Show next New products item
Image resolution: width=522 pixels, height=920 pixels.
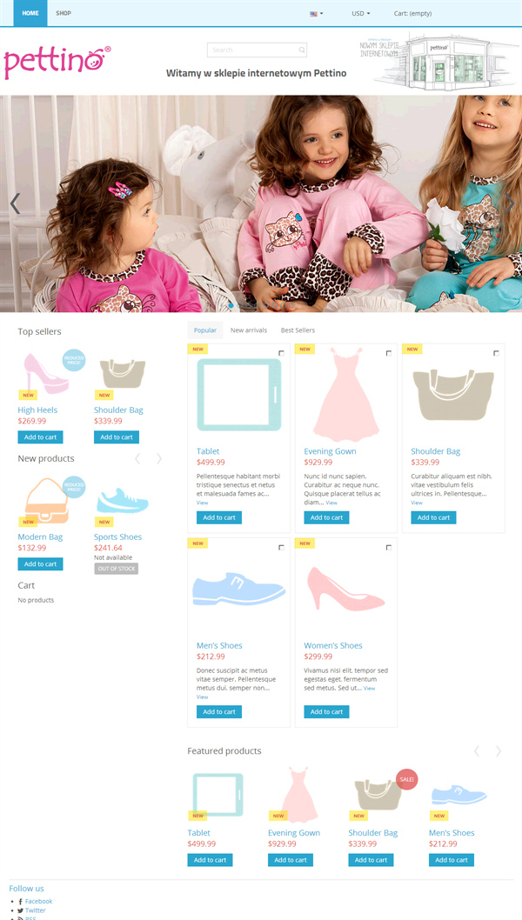point(159,459)
